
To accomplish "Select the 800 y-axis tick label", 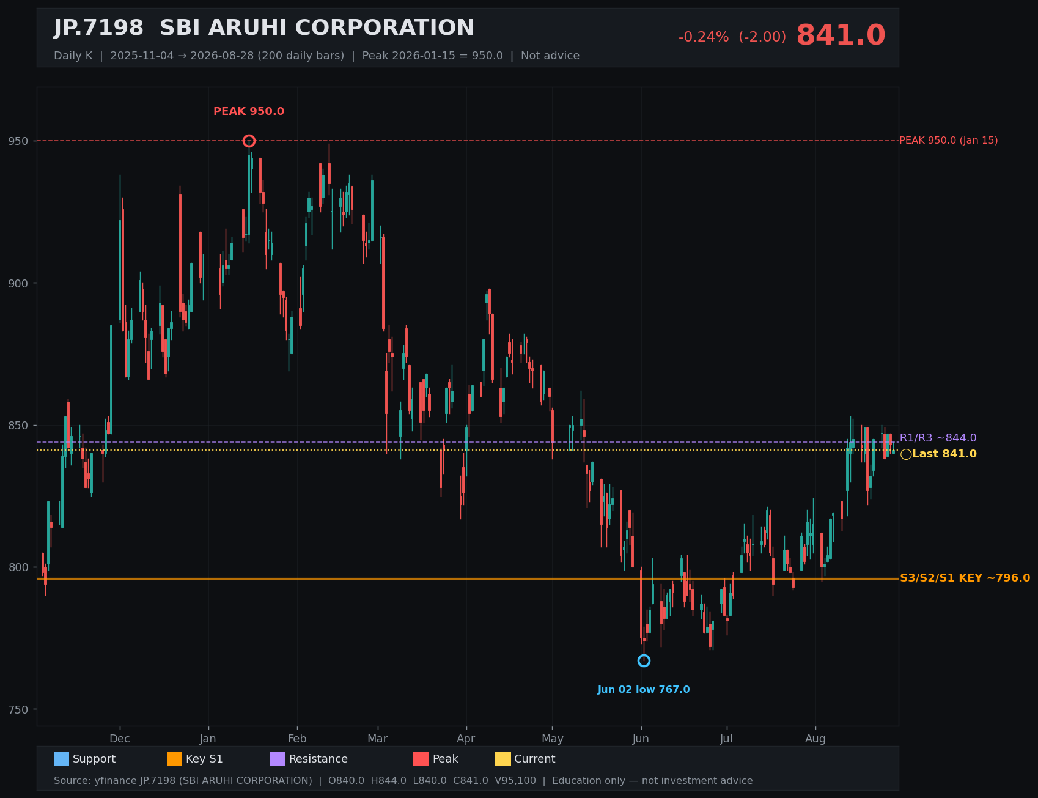I will coord(18,567).
